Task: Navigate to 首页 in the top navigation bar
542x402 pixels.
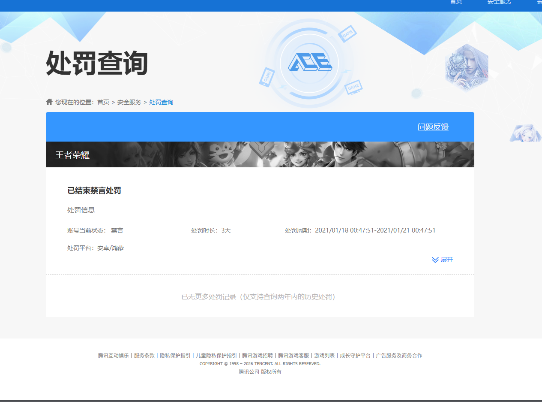Action: tap(455, 3)
